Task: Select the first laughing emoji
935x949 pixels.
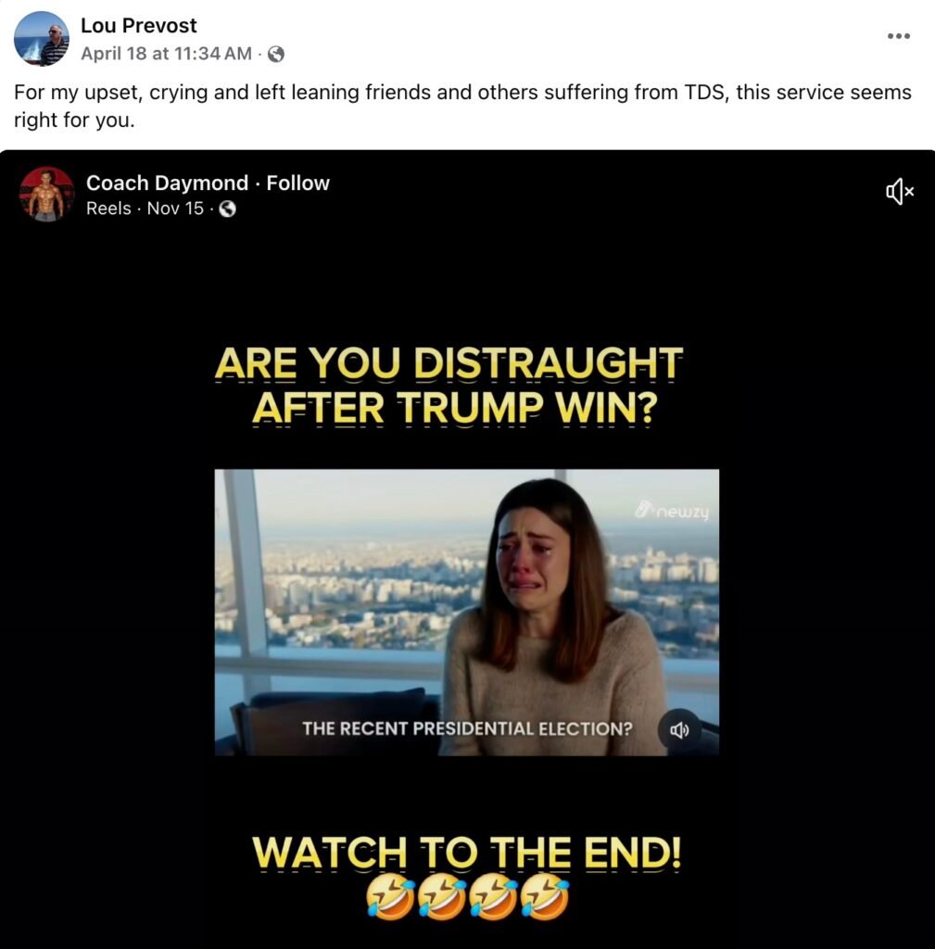Action: [391, 898]
